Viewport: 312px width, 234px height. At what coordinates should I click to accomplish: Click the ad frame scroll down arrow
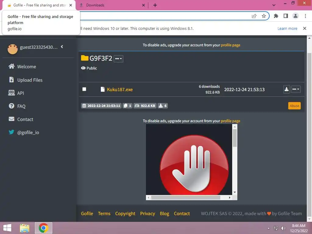point(235,192)
